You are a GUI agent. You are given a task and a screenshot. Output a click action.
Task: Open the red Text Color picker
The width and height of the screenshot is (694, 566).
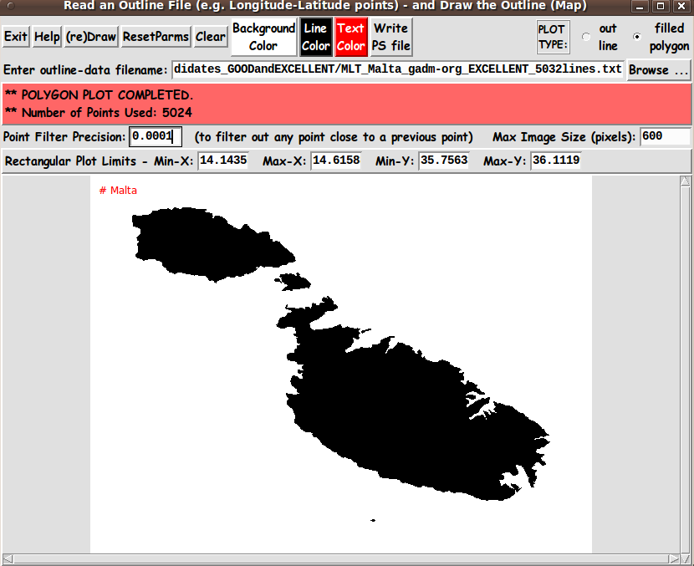click(351, 37)
